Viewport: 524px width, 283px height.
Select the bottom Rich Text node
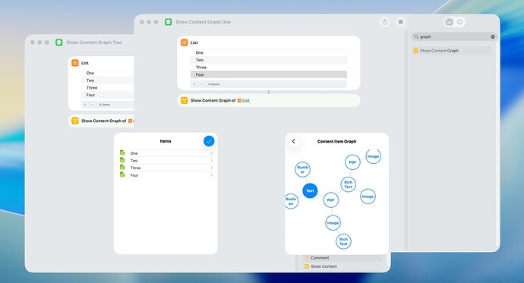click(343, 241)
